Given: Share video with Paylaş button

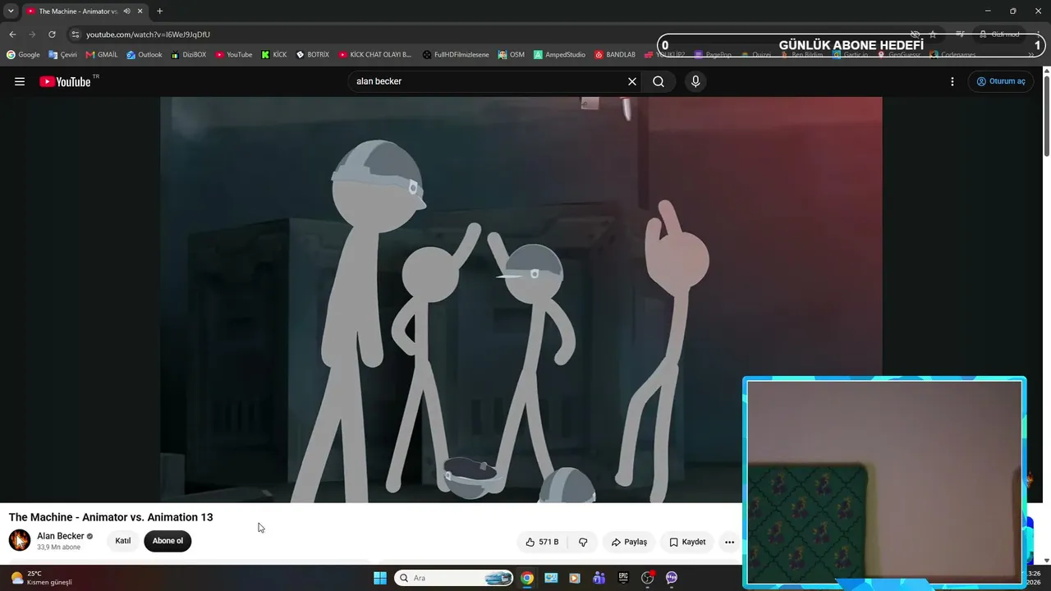Looking at the screenshot, I should 630,542.
